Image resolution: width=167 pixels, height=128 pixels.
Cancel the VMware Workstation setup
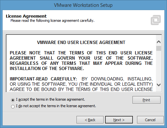tap(150, 120)
